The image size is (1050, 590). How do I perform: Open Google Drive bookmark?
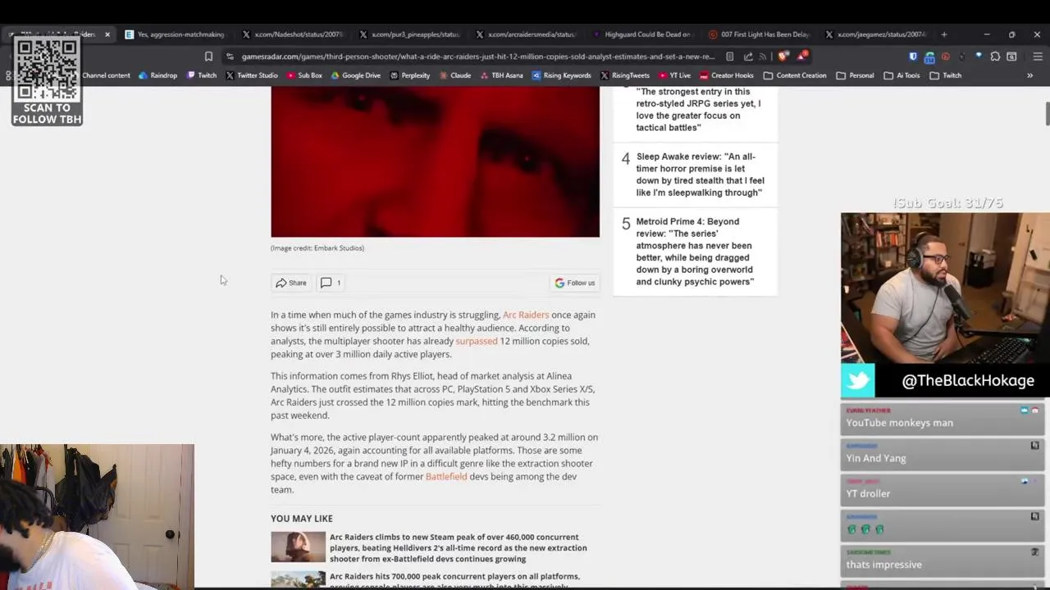pos(355,75)
